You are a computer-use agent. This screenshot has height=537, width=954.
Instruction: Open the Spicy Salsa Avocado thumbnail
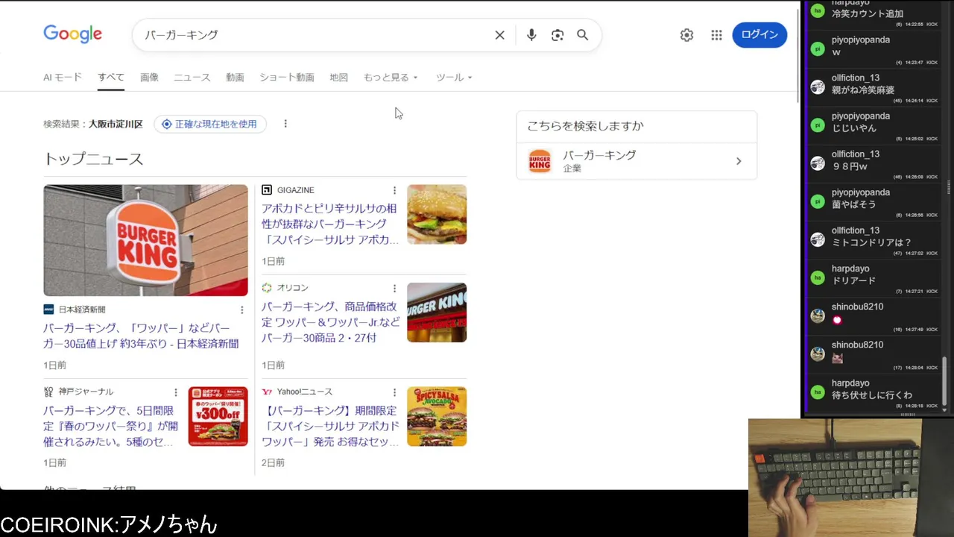click(437, 416)
